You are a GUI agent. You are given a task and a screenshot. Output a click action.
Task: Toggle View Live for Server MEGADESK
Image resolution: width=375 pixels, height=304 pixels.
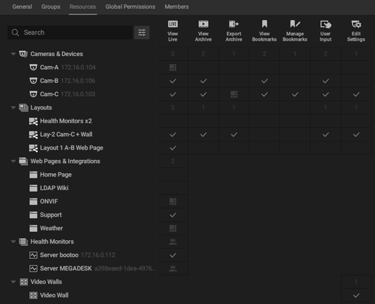[x=173, y=269]
